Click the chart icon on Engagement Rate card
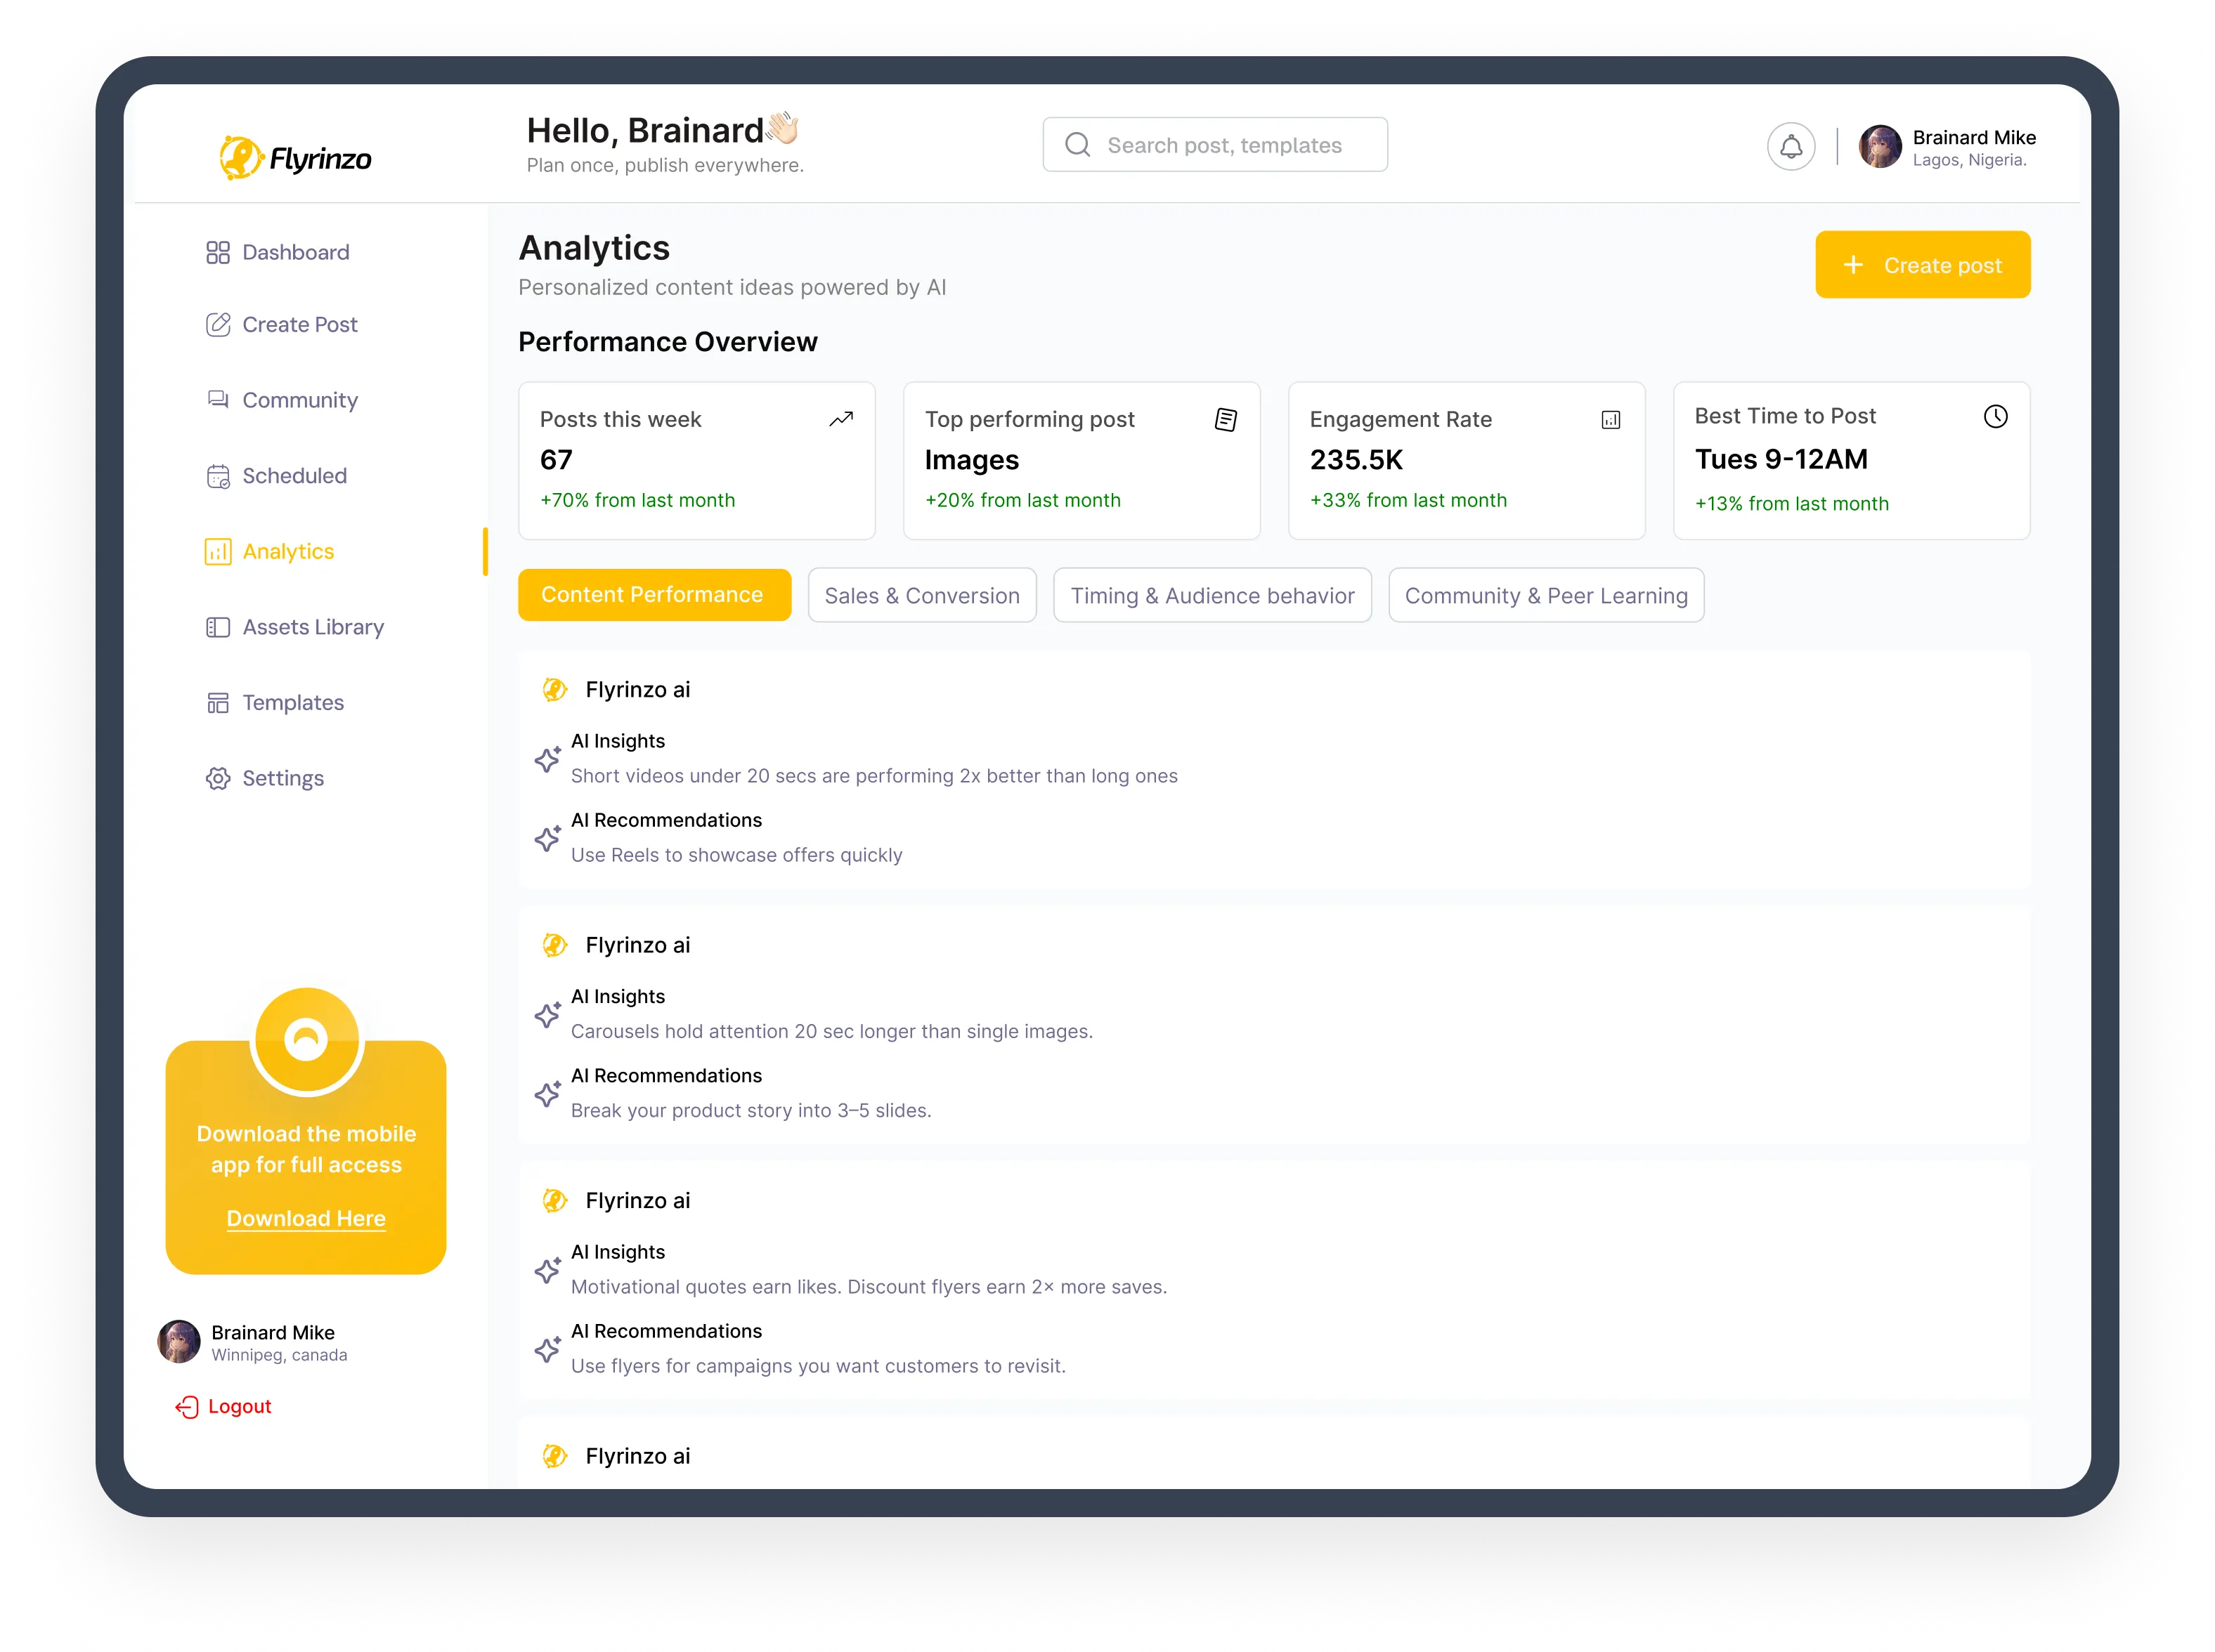The height and width of the screenshot is (1652, 2215). click(x=1610, y=419)
